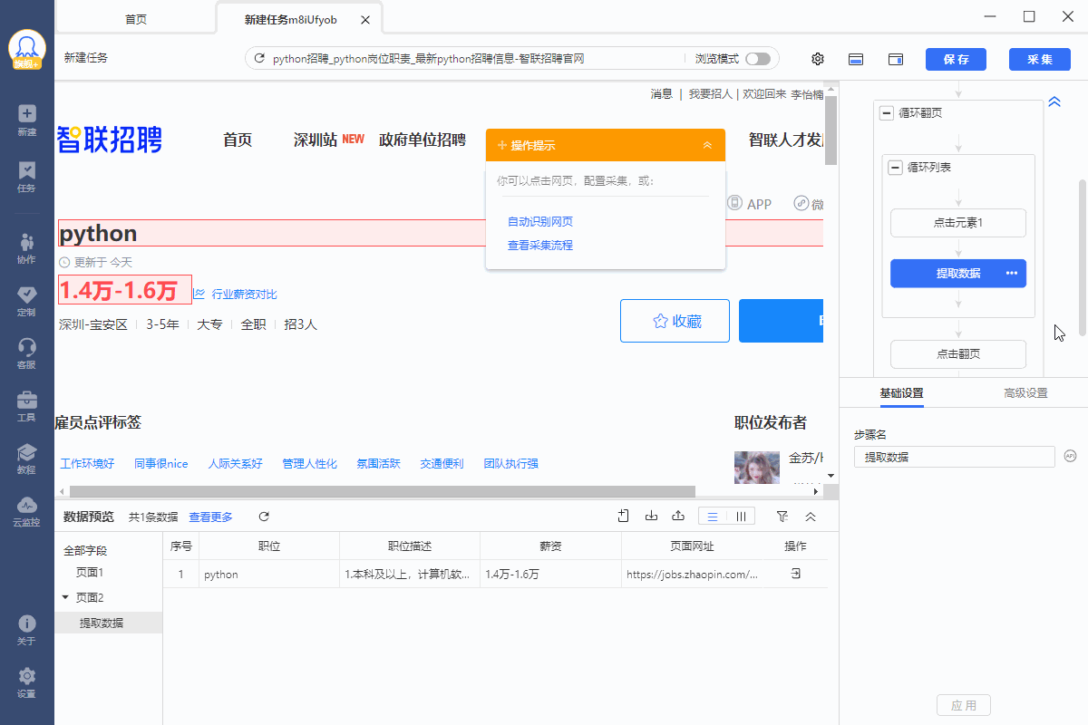Open the 工具 (Tools) sidebar item

click(x=26, y=406)
